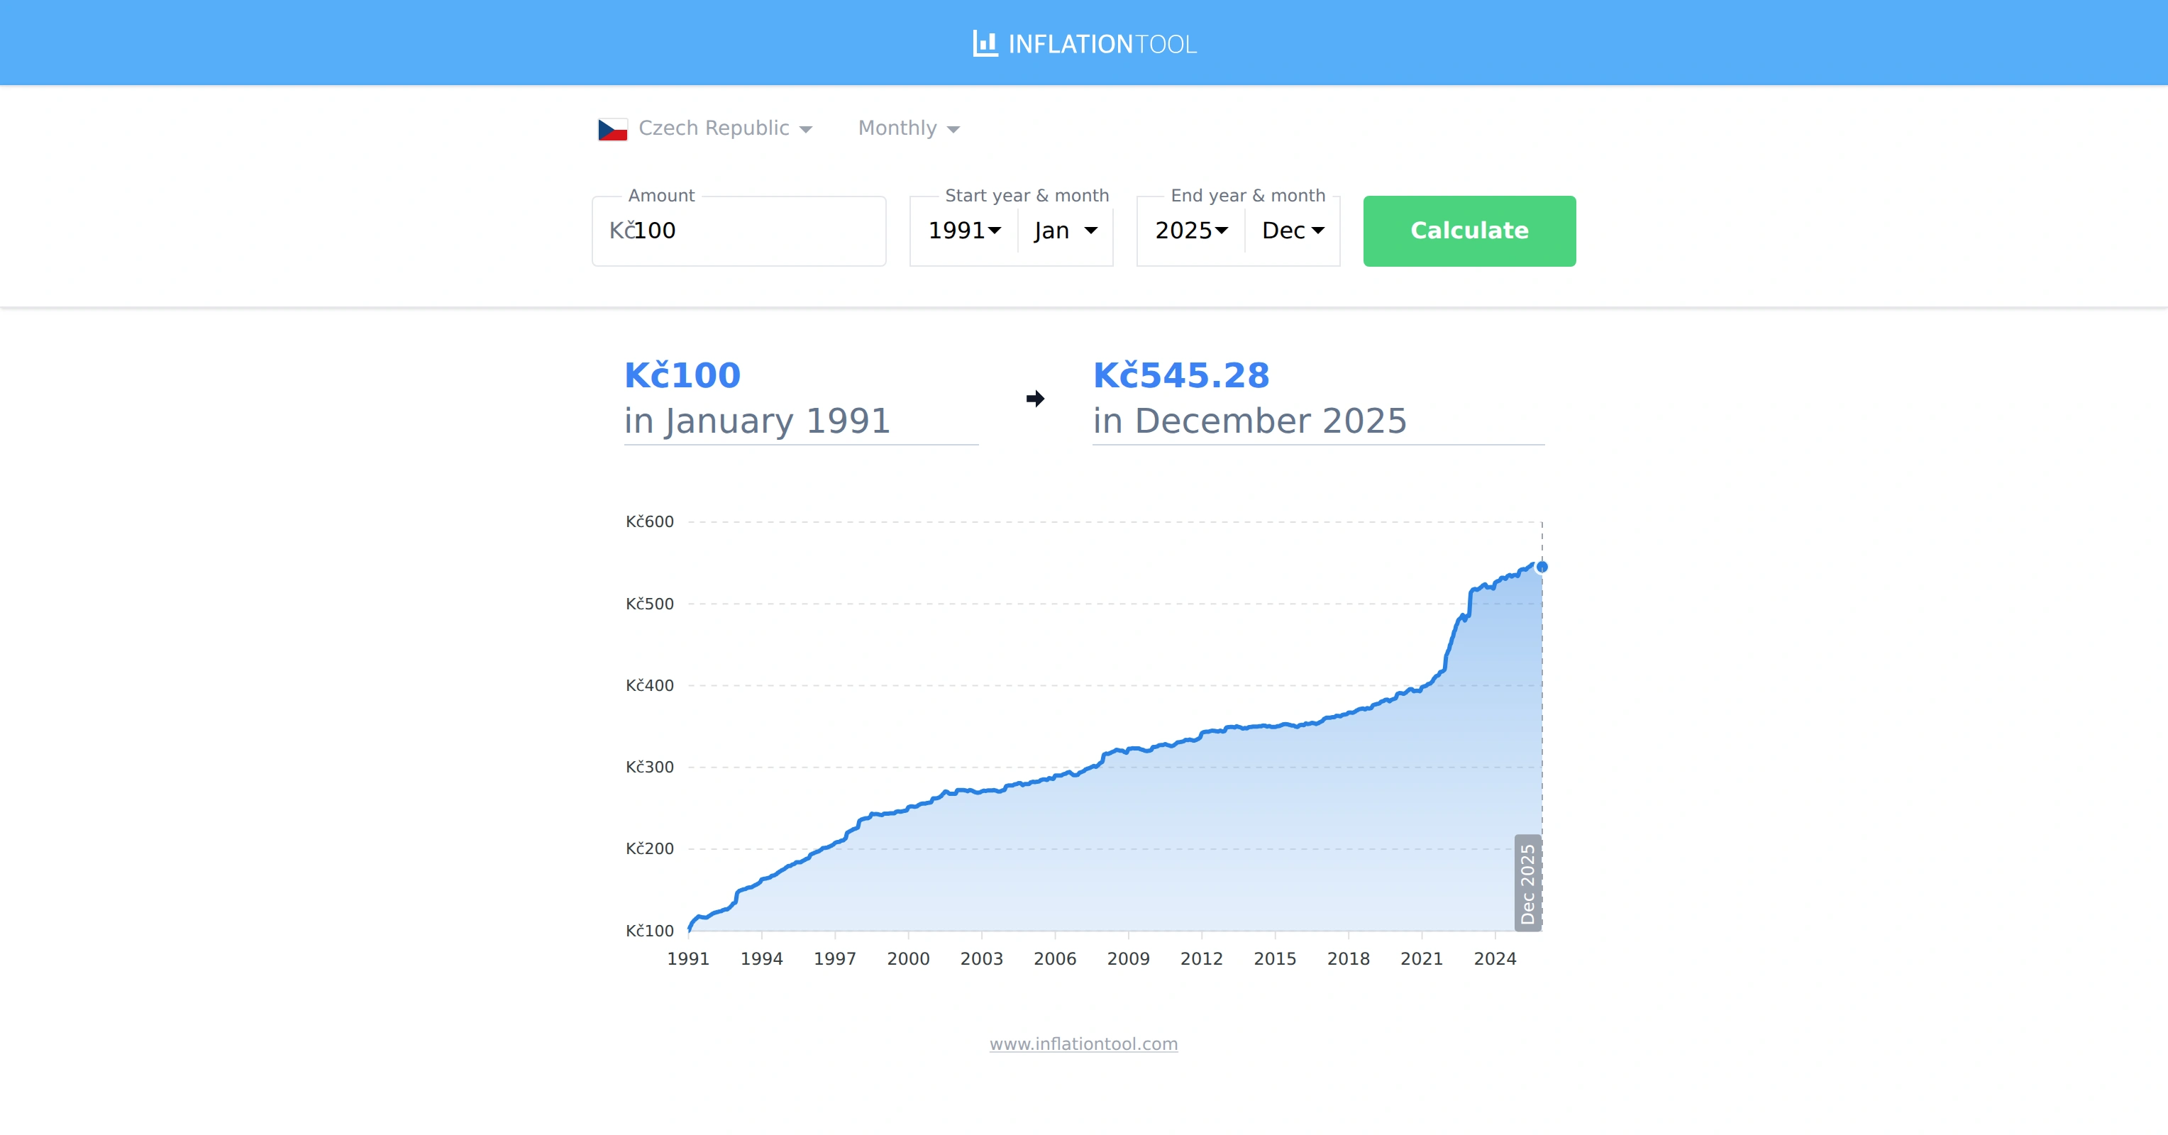Viewport: 2168px width, 1135px height.
Task: Open the end year 2025 dropdown
Action: pyautogui.click(x=1189, y=231)
